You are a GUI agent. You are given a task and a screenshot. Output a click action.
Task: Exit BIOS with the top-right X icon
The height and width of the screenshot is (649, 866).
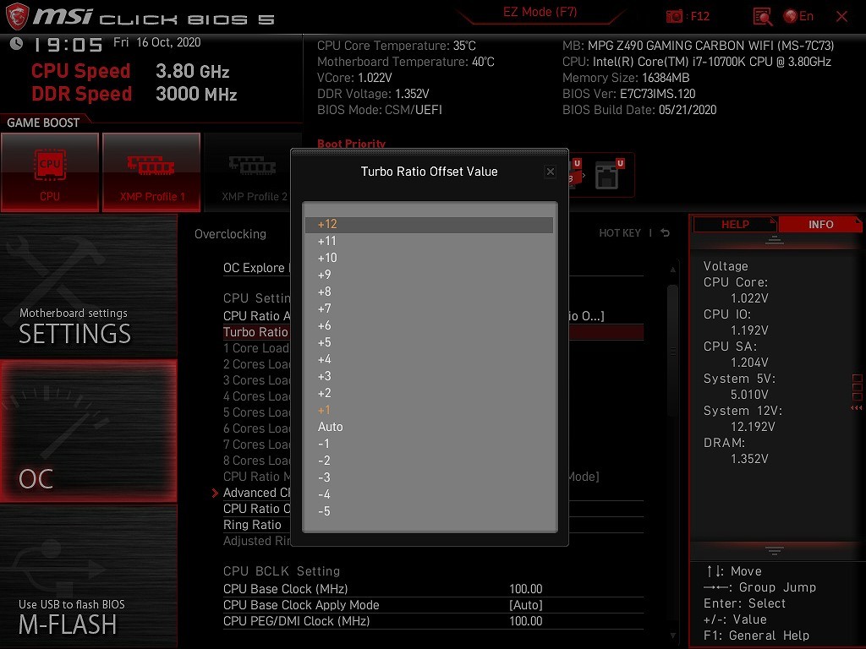pyautogui.click(x=841, y=17)
